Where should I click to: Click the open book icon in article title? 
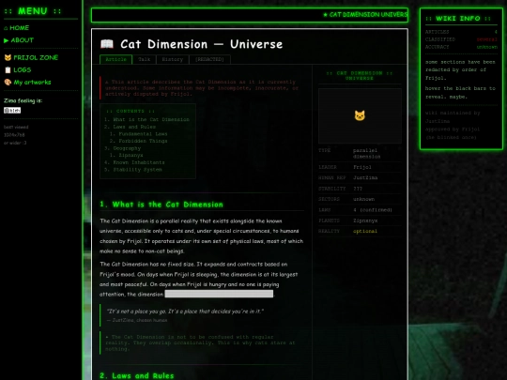[x=107, y=44]
